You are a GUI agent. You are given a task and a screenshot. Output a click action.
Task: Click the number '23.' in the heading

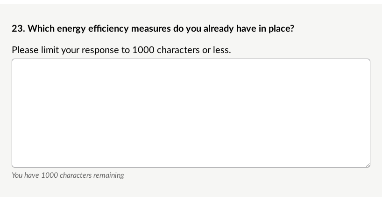tap(19, 29)
